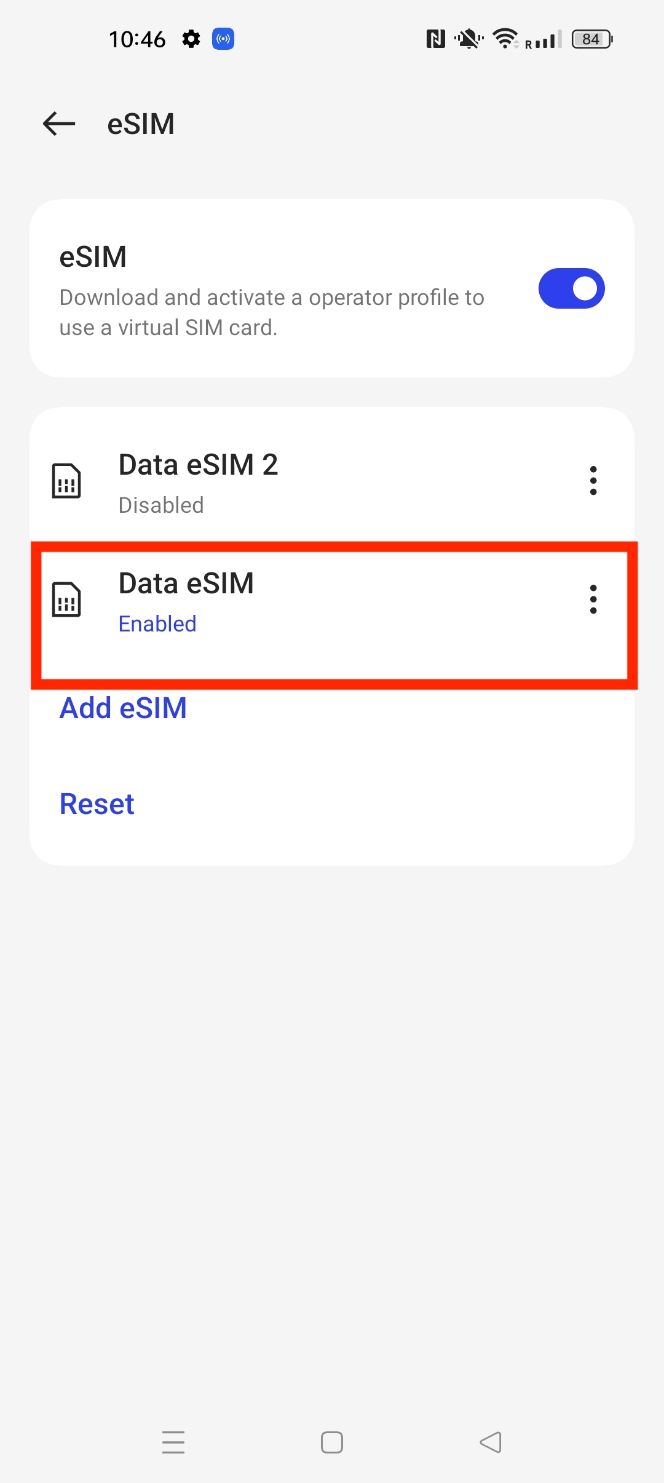Tap the settings gear status icon

tap(191, 39)
